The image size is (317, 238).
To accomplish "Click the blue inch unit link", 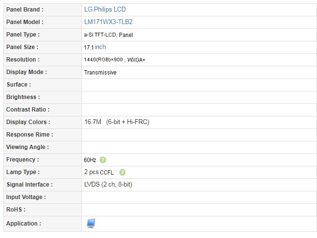I will click(x=100, y=47).
